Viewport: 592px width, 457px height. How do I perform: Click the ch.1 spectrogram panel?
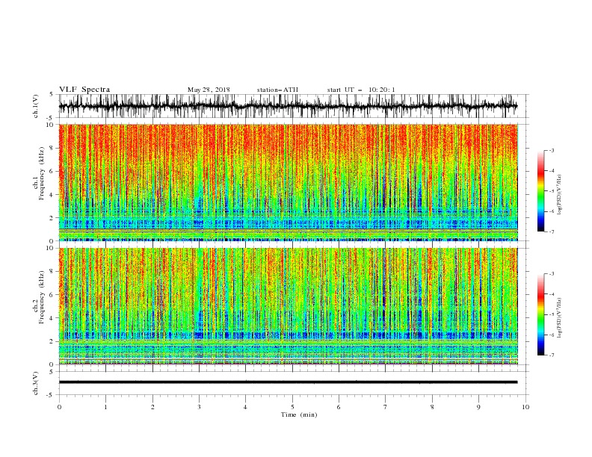point(288,182)
